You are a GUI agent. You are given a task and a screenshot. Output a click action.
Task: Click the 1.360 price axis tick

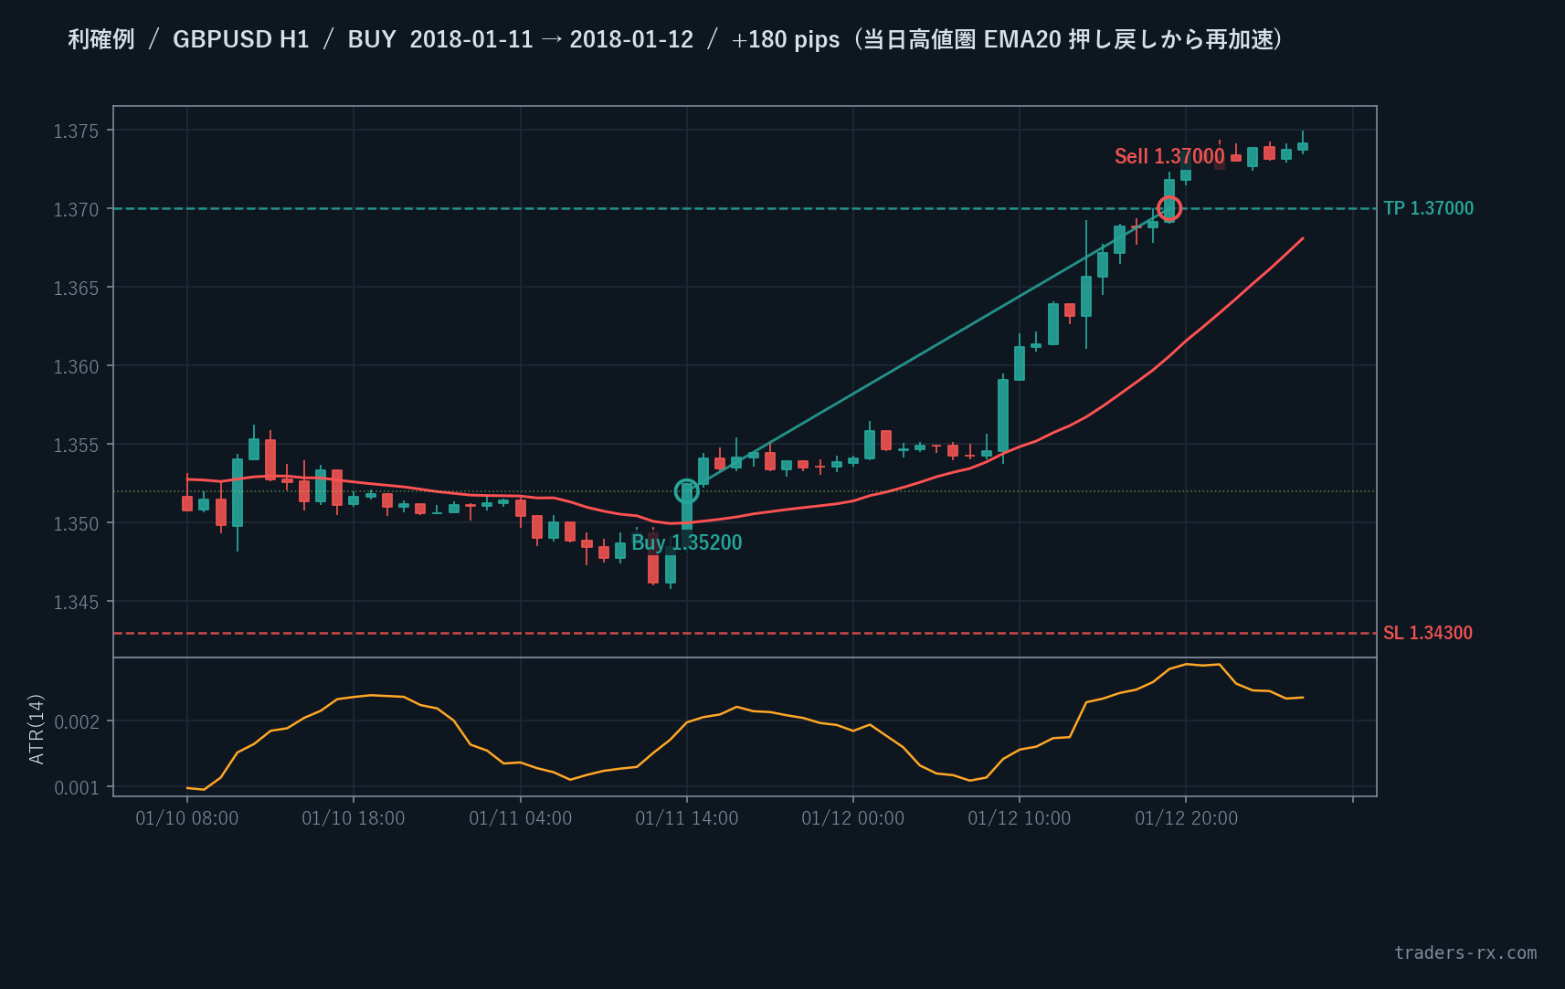[76, 366]
